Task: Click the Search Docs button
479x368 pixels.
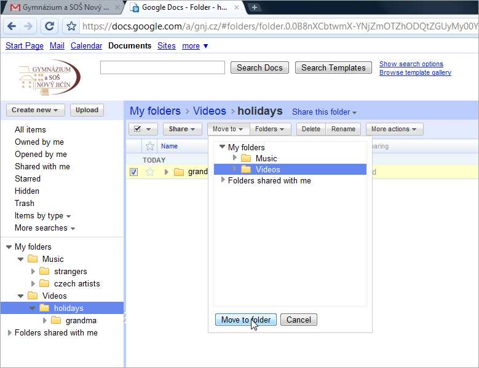Action: pyautogui.click(x=259, y=67)
